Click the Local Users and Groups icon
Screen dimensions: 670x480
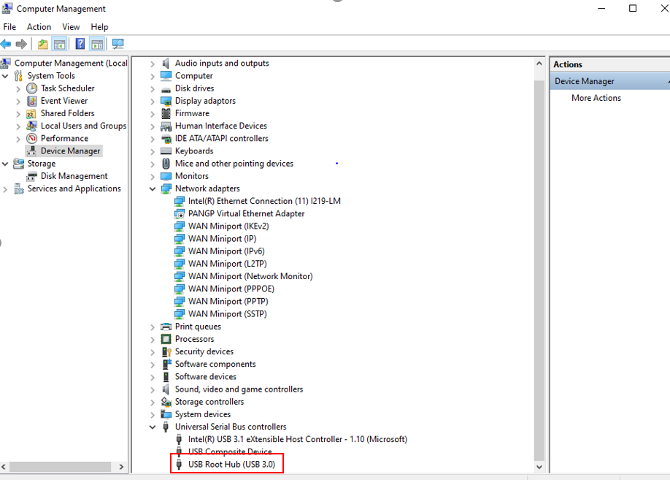coord(31,126)
